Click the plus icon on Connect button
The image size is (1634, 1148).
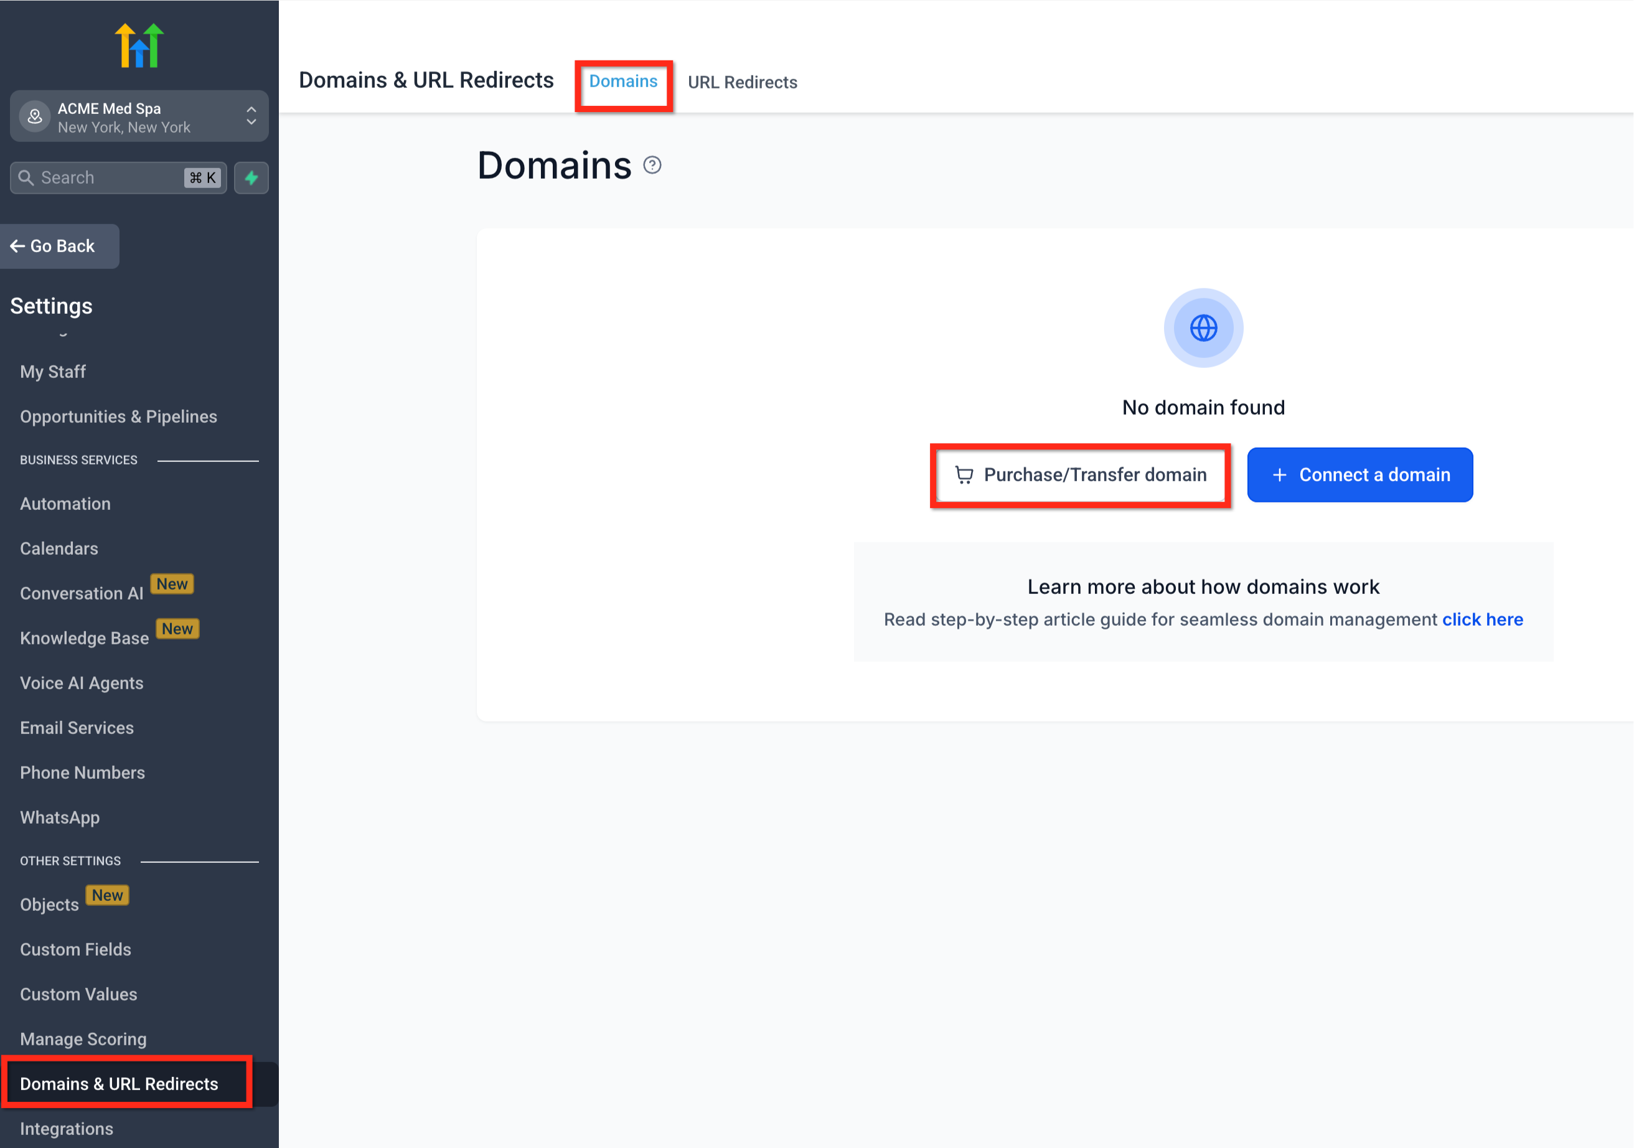click(x=1279, y=475)
